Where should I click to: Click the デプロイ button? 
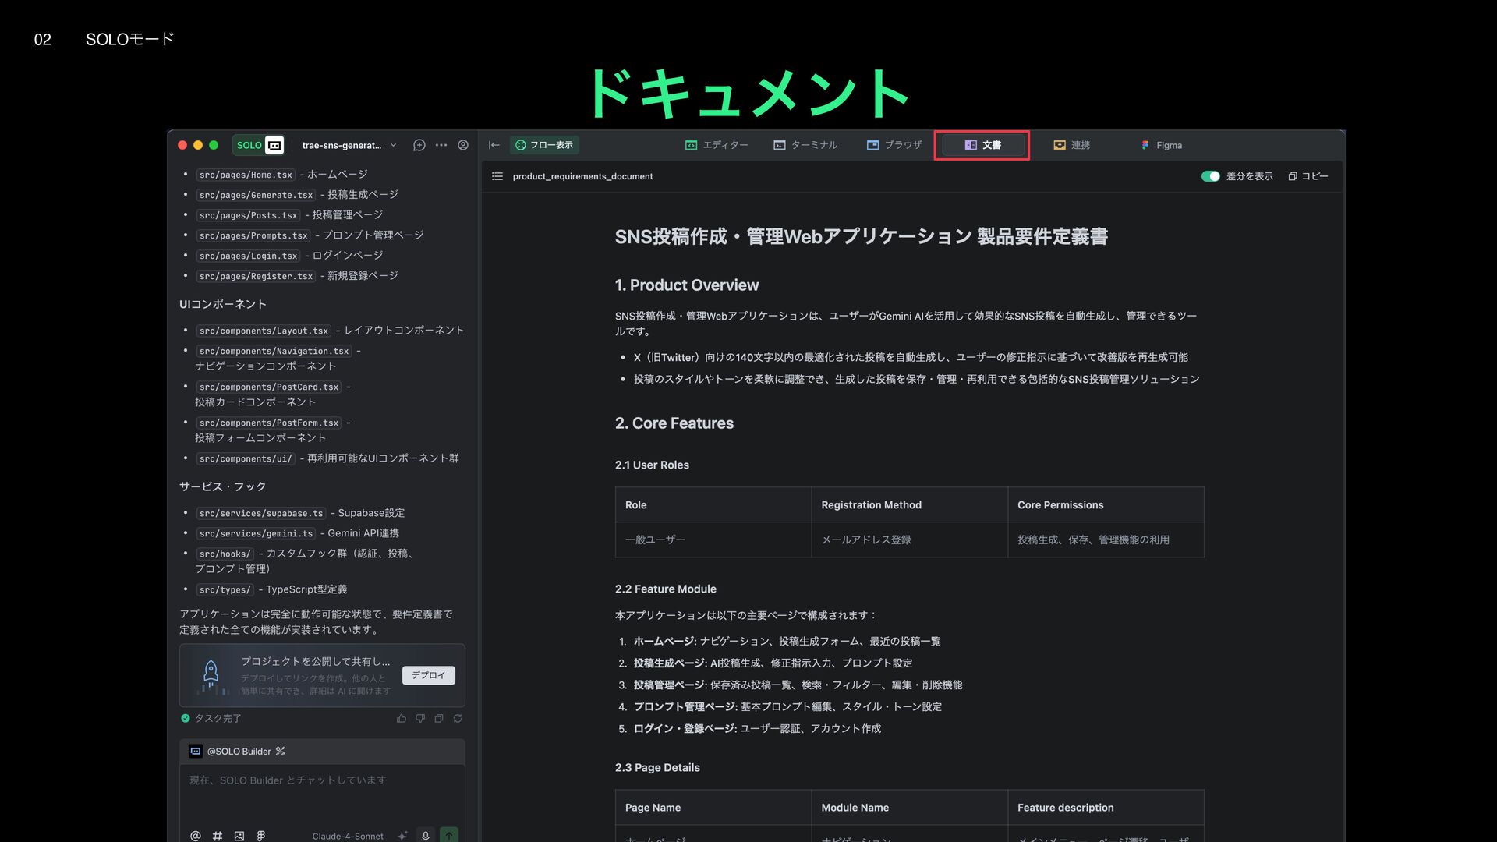point(428,675)
